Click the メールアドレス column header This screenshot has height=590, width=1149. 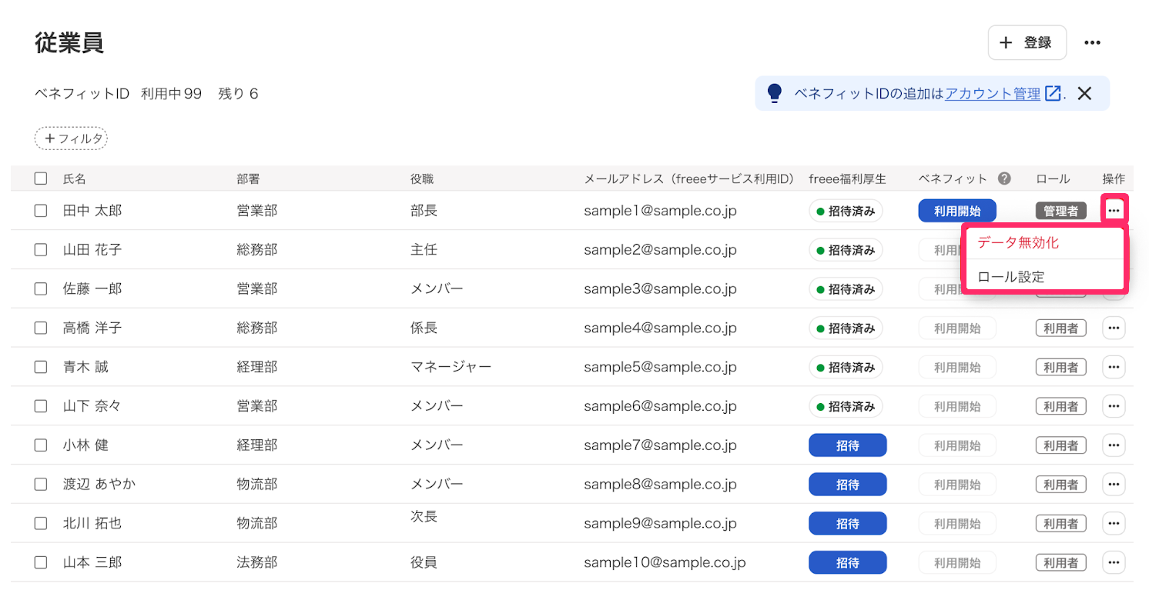(x=688, y=178)
